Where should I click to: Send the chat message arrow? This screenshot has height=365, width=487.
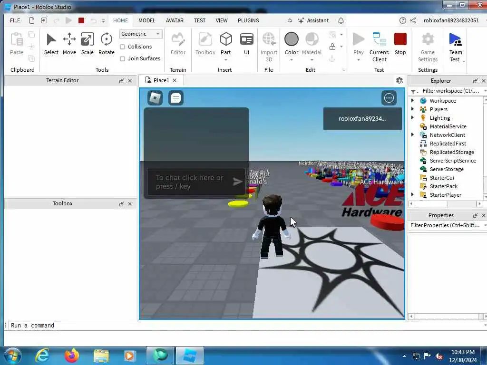[237, 182]
